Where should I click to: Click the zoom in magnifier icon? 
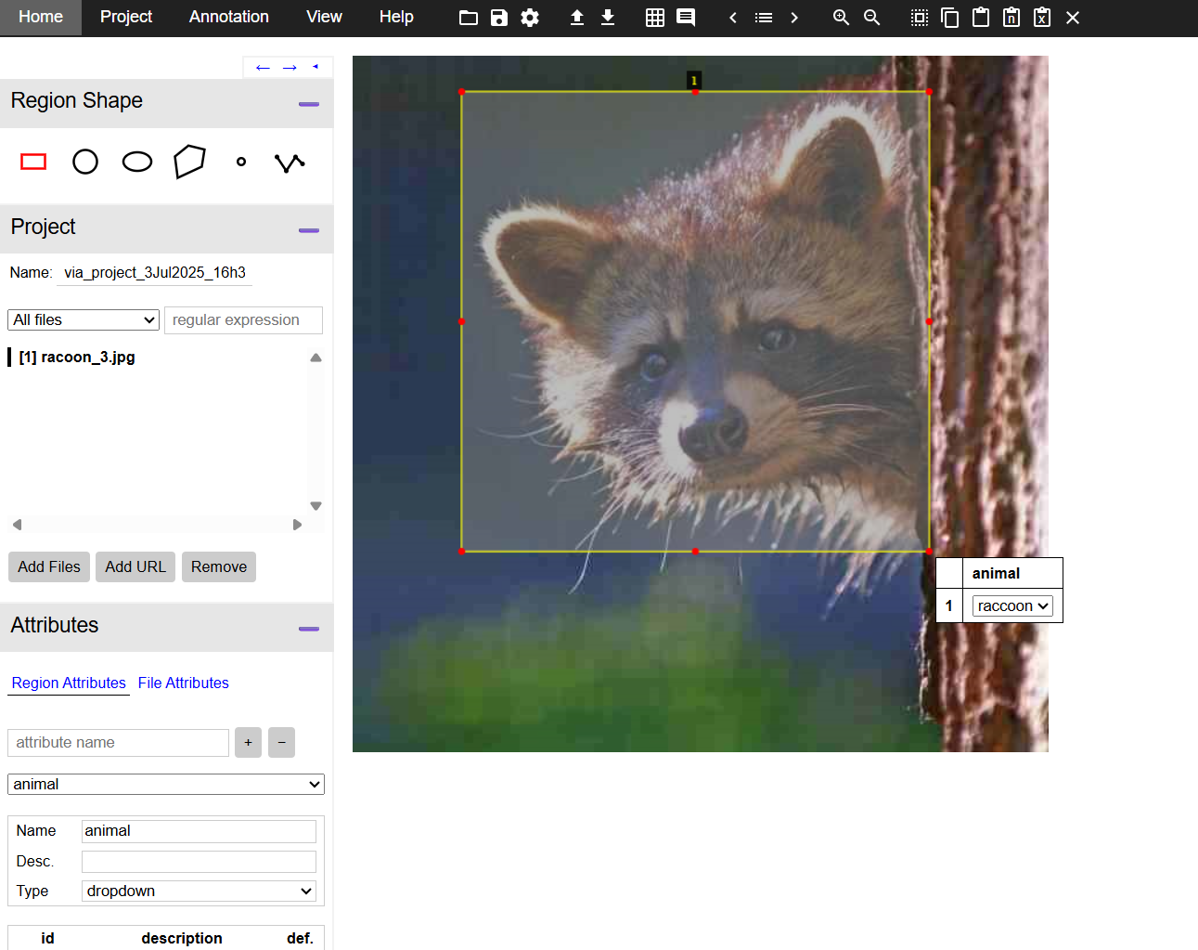coord(841,18)
